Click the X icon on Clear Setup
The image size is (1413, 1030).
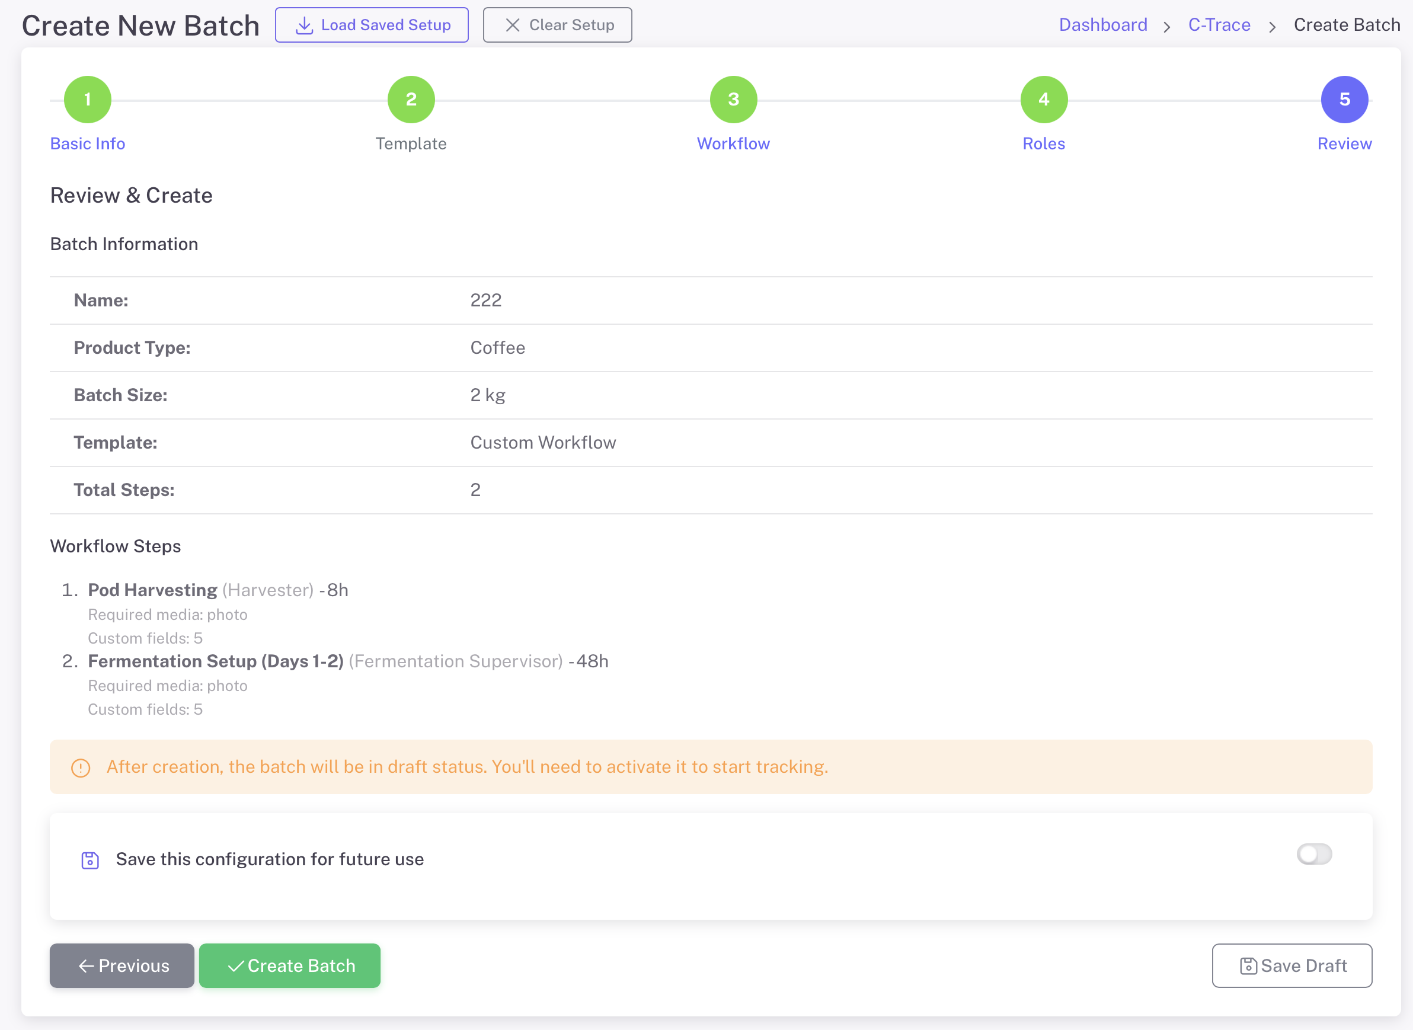pyautogui.click(x=513, y=25)
